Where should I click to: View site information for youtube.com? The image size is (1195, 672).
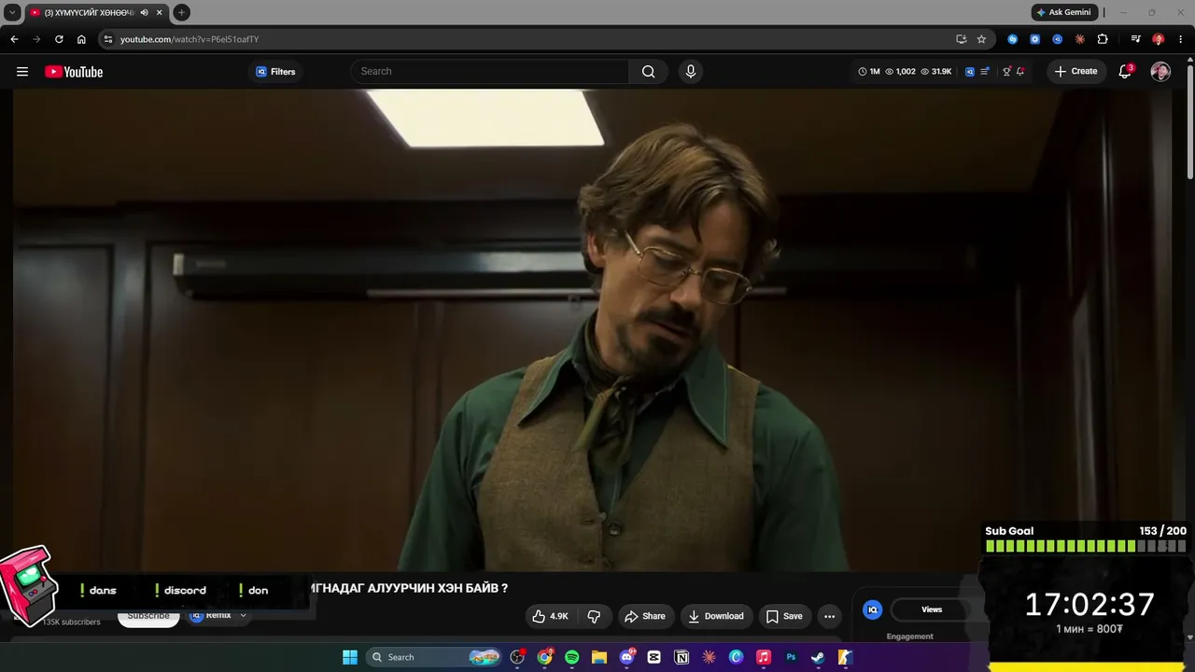click(108, 39)
